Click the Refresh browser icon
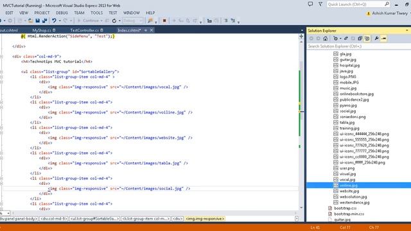This screenshot has width=411, height=231. pyautogui.click(x=114, y=21)
